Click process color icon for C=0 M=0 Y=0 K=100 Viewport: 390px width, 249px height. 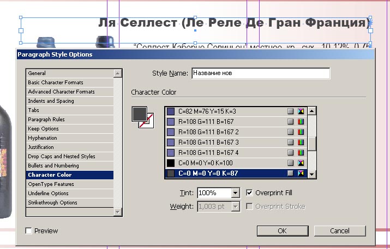(291, 163)
